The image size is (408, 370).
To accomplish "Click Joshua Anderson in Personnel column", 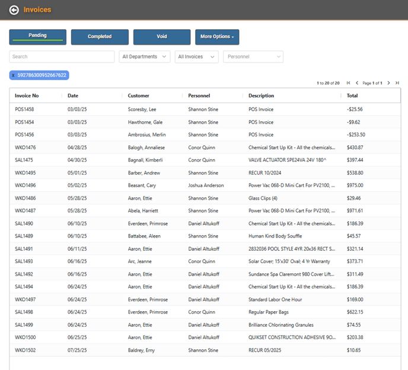I will pos(206,185).
